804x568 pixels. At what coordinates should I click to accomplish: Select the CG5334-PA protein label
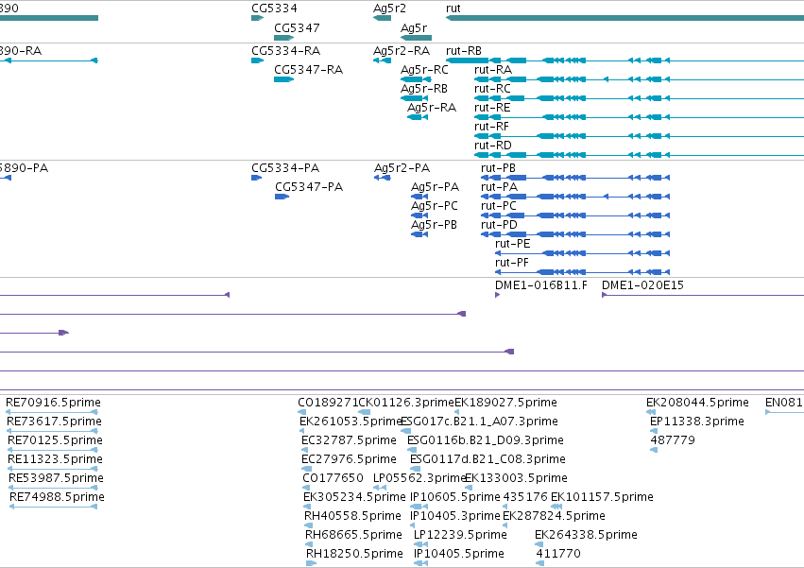pos(285,168)
